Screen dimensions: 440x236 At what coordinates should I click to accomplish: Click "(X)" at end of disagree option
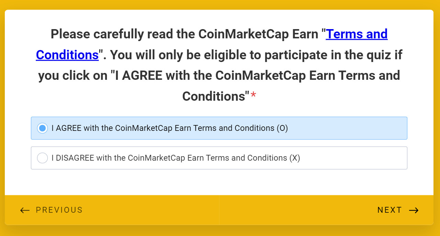coord(294,158)
